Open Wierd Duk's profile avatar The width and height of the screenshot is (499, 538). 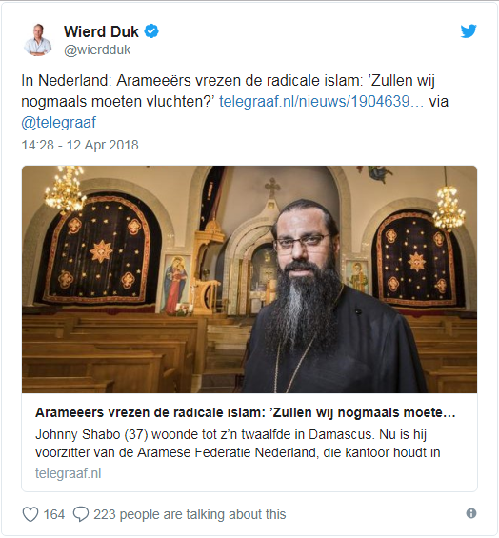tap(37, 40)
